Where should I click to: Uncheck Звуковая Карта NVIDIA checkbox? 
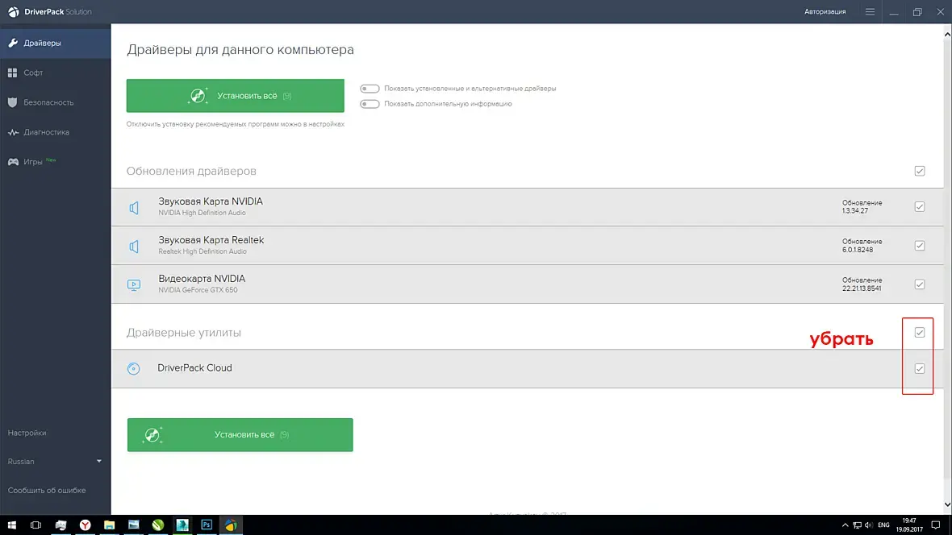(x=920, y=207)
